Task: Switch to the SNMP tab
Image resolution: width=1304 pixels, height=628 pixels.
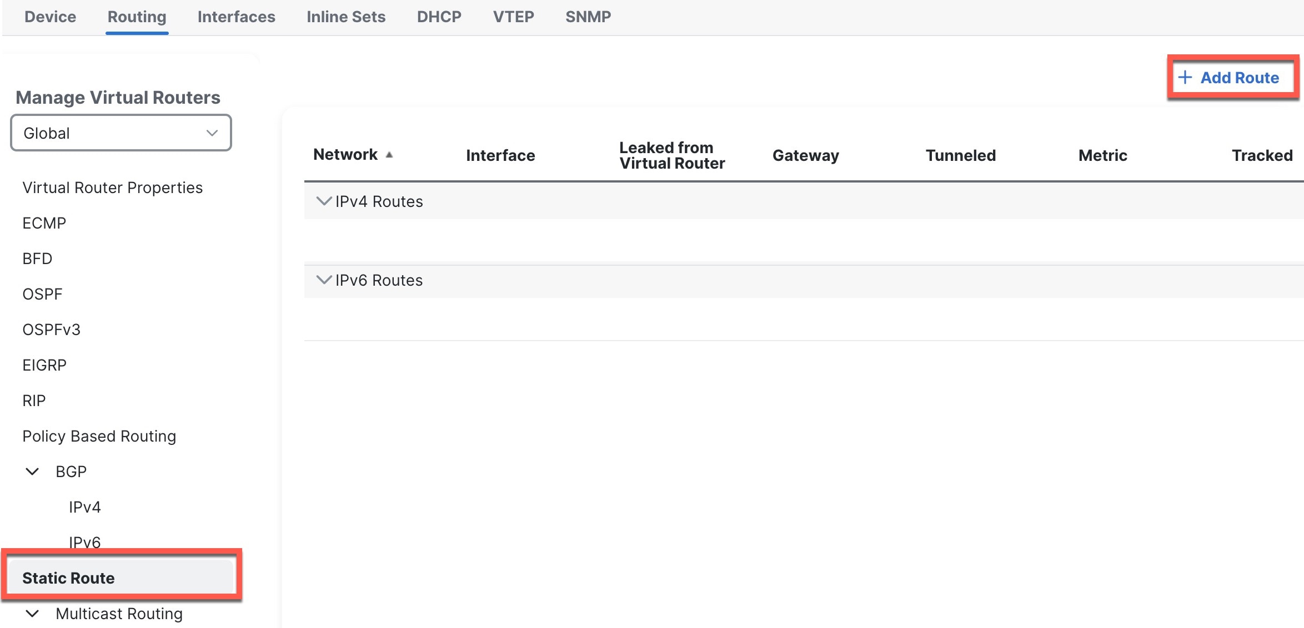Action: tap(588, 17)
